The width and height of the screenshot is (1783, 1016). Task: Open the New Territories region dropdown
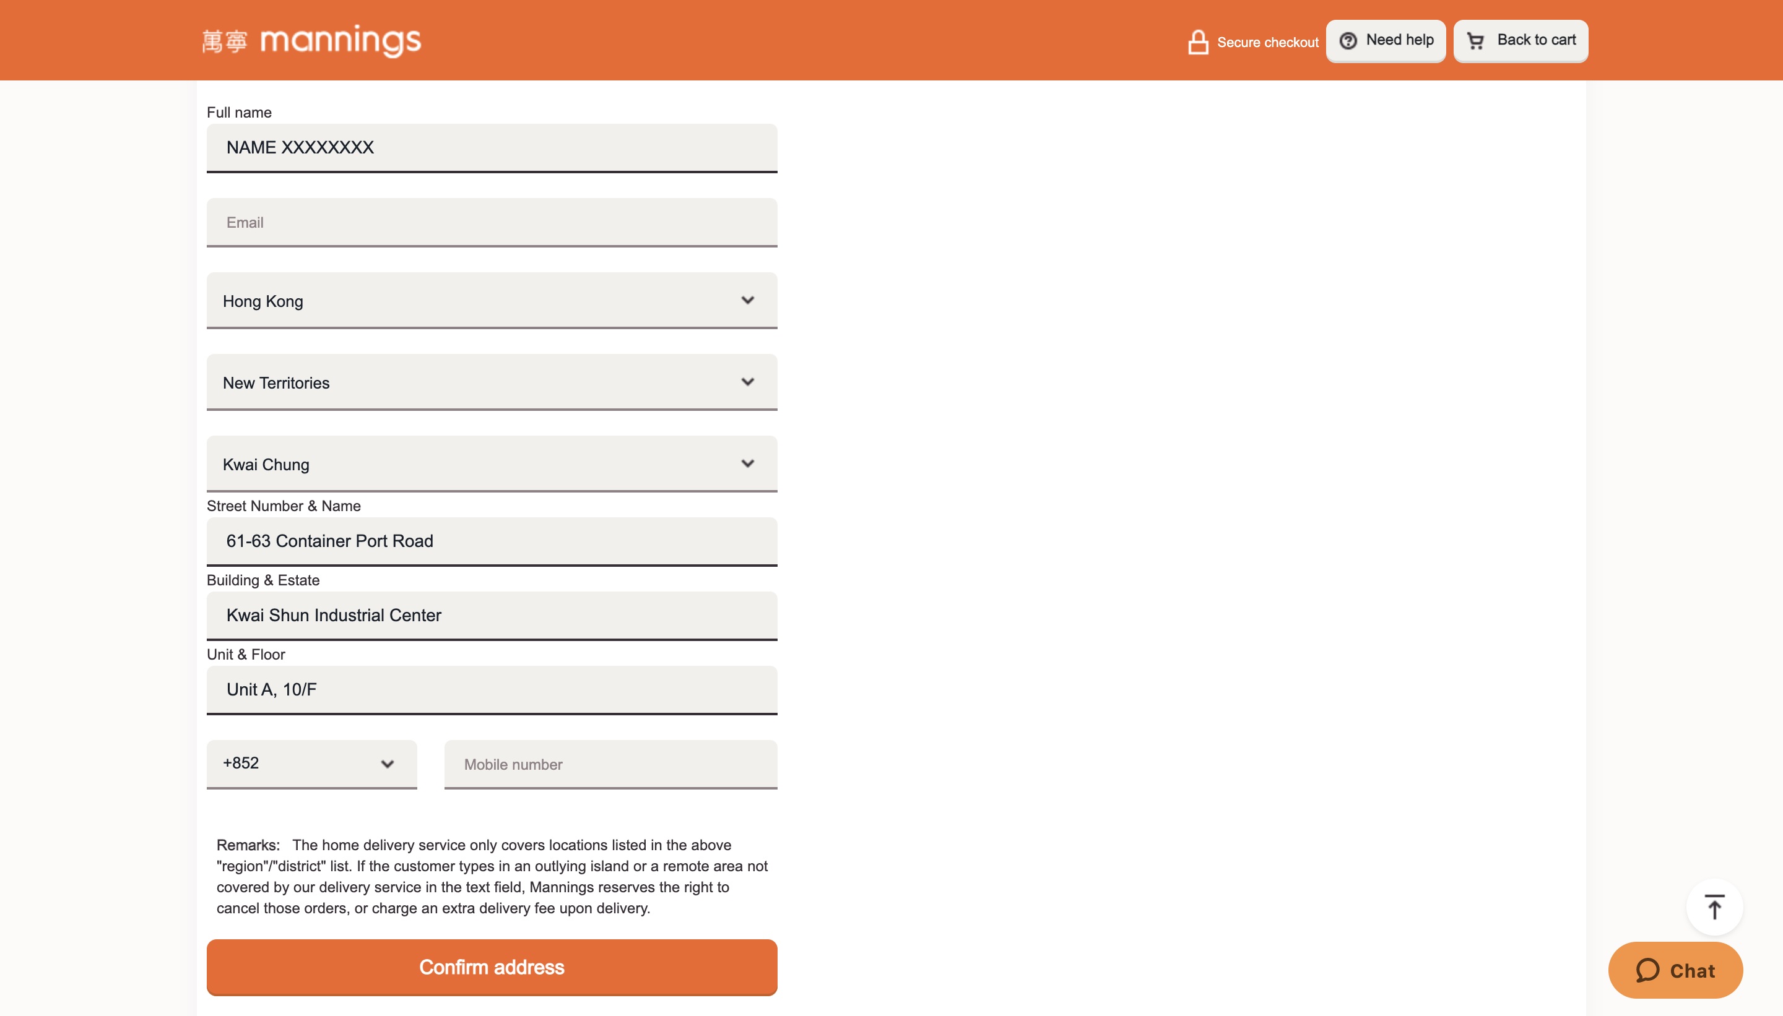pos(492,382)
